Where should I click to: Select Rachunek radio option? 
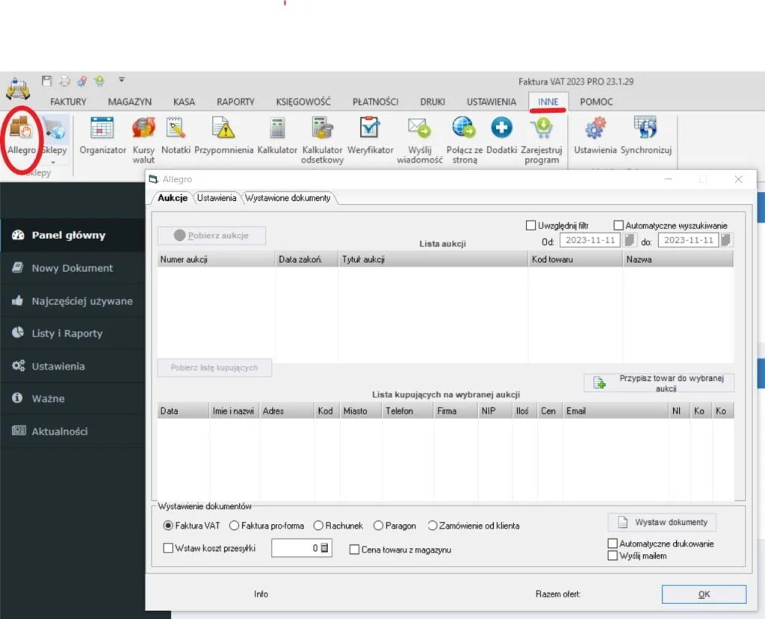318,526
